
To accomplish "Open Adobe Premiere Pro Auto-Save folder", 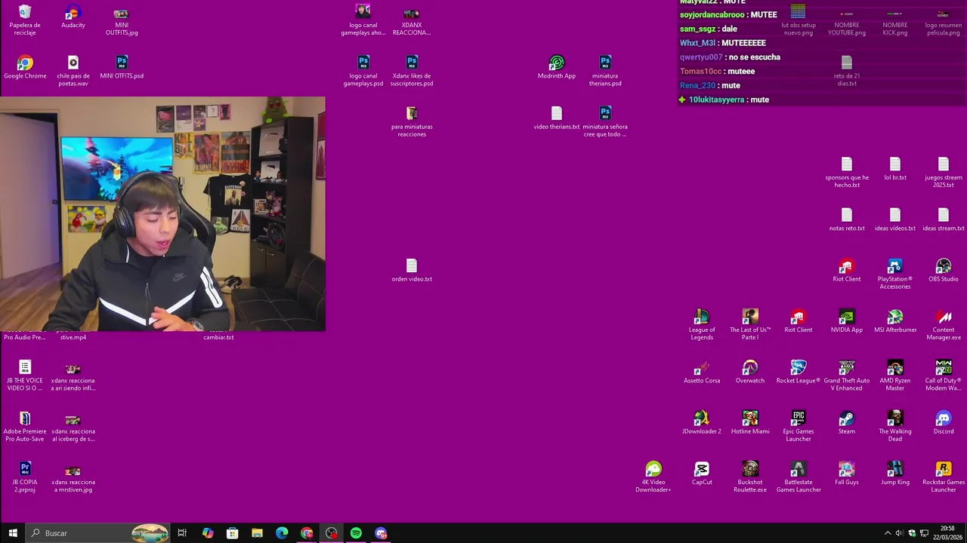I will tap(25, 425).
